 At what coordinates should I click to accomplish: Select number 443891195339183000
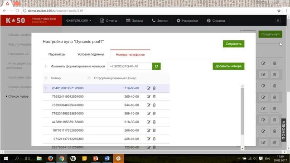pyautogui.click(x=68, y=122)
